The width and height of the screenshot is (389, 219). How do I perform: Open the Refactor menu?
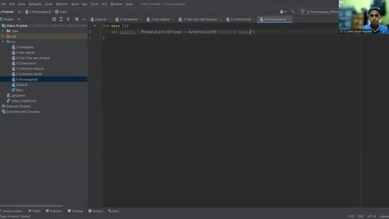tap(62, 4)
